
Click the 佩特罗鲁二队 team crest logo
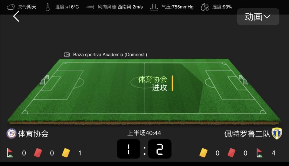point(277,133)
